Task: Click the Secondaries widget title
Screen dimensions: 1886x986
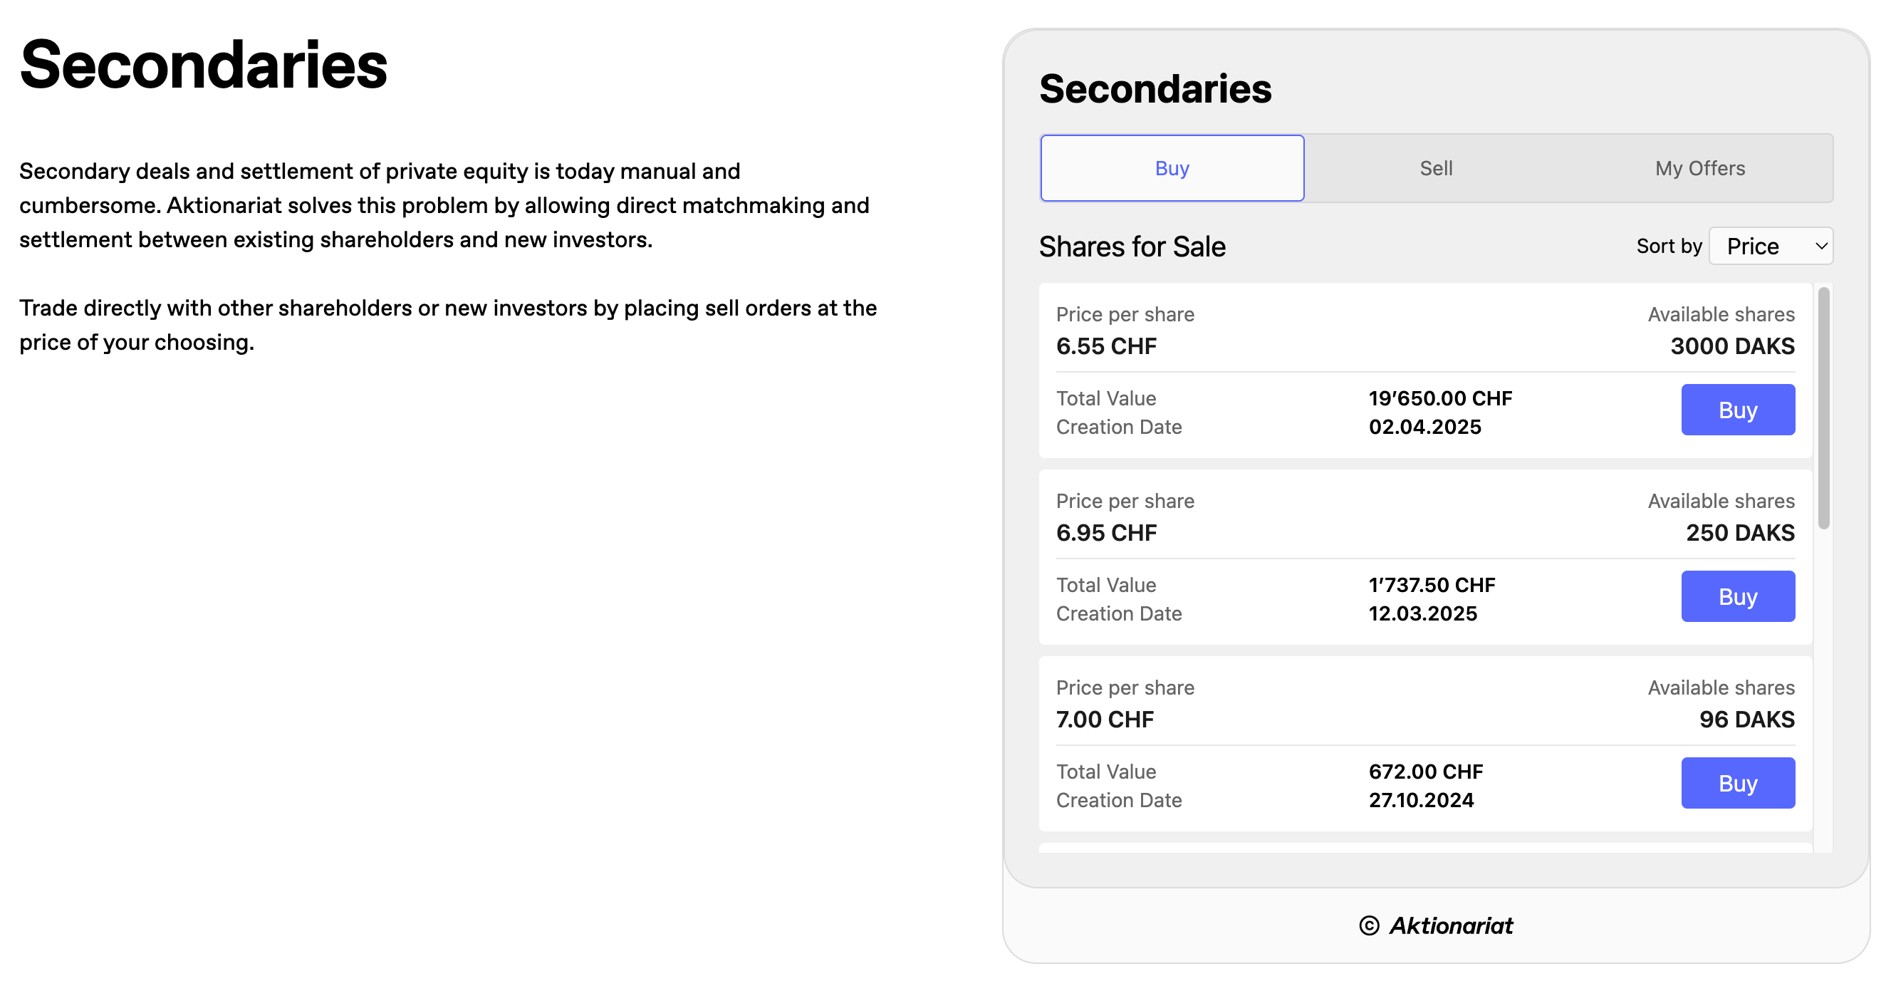Action: click(x=1155, y=89)
